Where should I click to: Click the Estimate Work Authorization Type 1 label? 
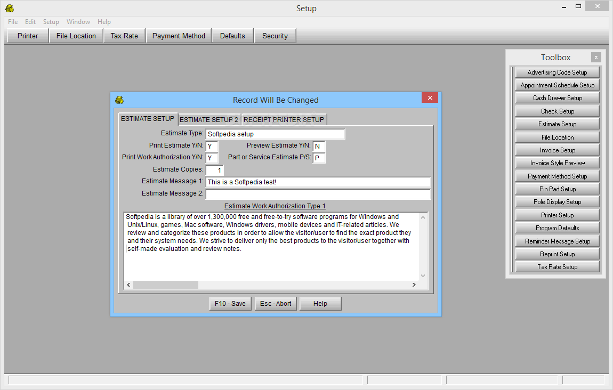275,206
